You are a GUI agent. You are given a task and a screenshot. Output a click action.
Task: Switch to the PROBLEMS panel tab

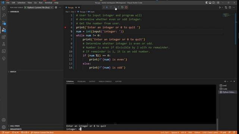coord(81,82)
